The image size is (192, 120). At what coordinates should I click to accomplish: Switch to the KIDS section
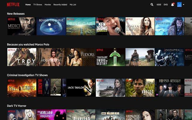point(159,5)
